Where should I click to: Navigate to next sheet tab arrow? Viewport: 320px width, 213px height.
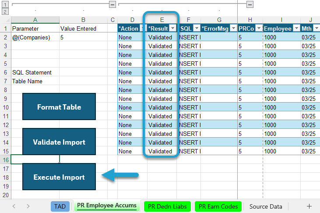[28, 206]
